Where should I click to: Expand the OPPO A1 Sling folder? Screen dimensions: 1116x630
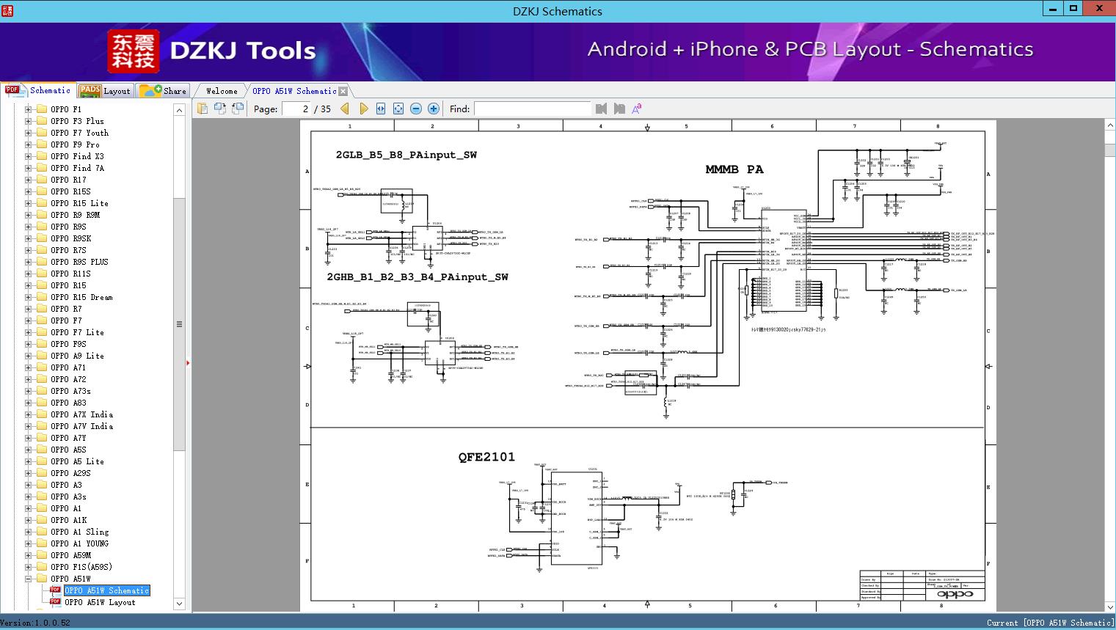click(28, 532)
